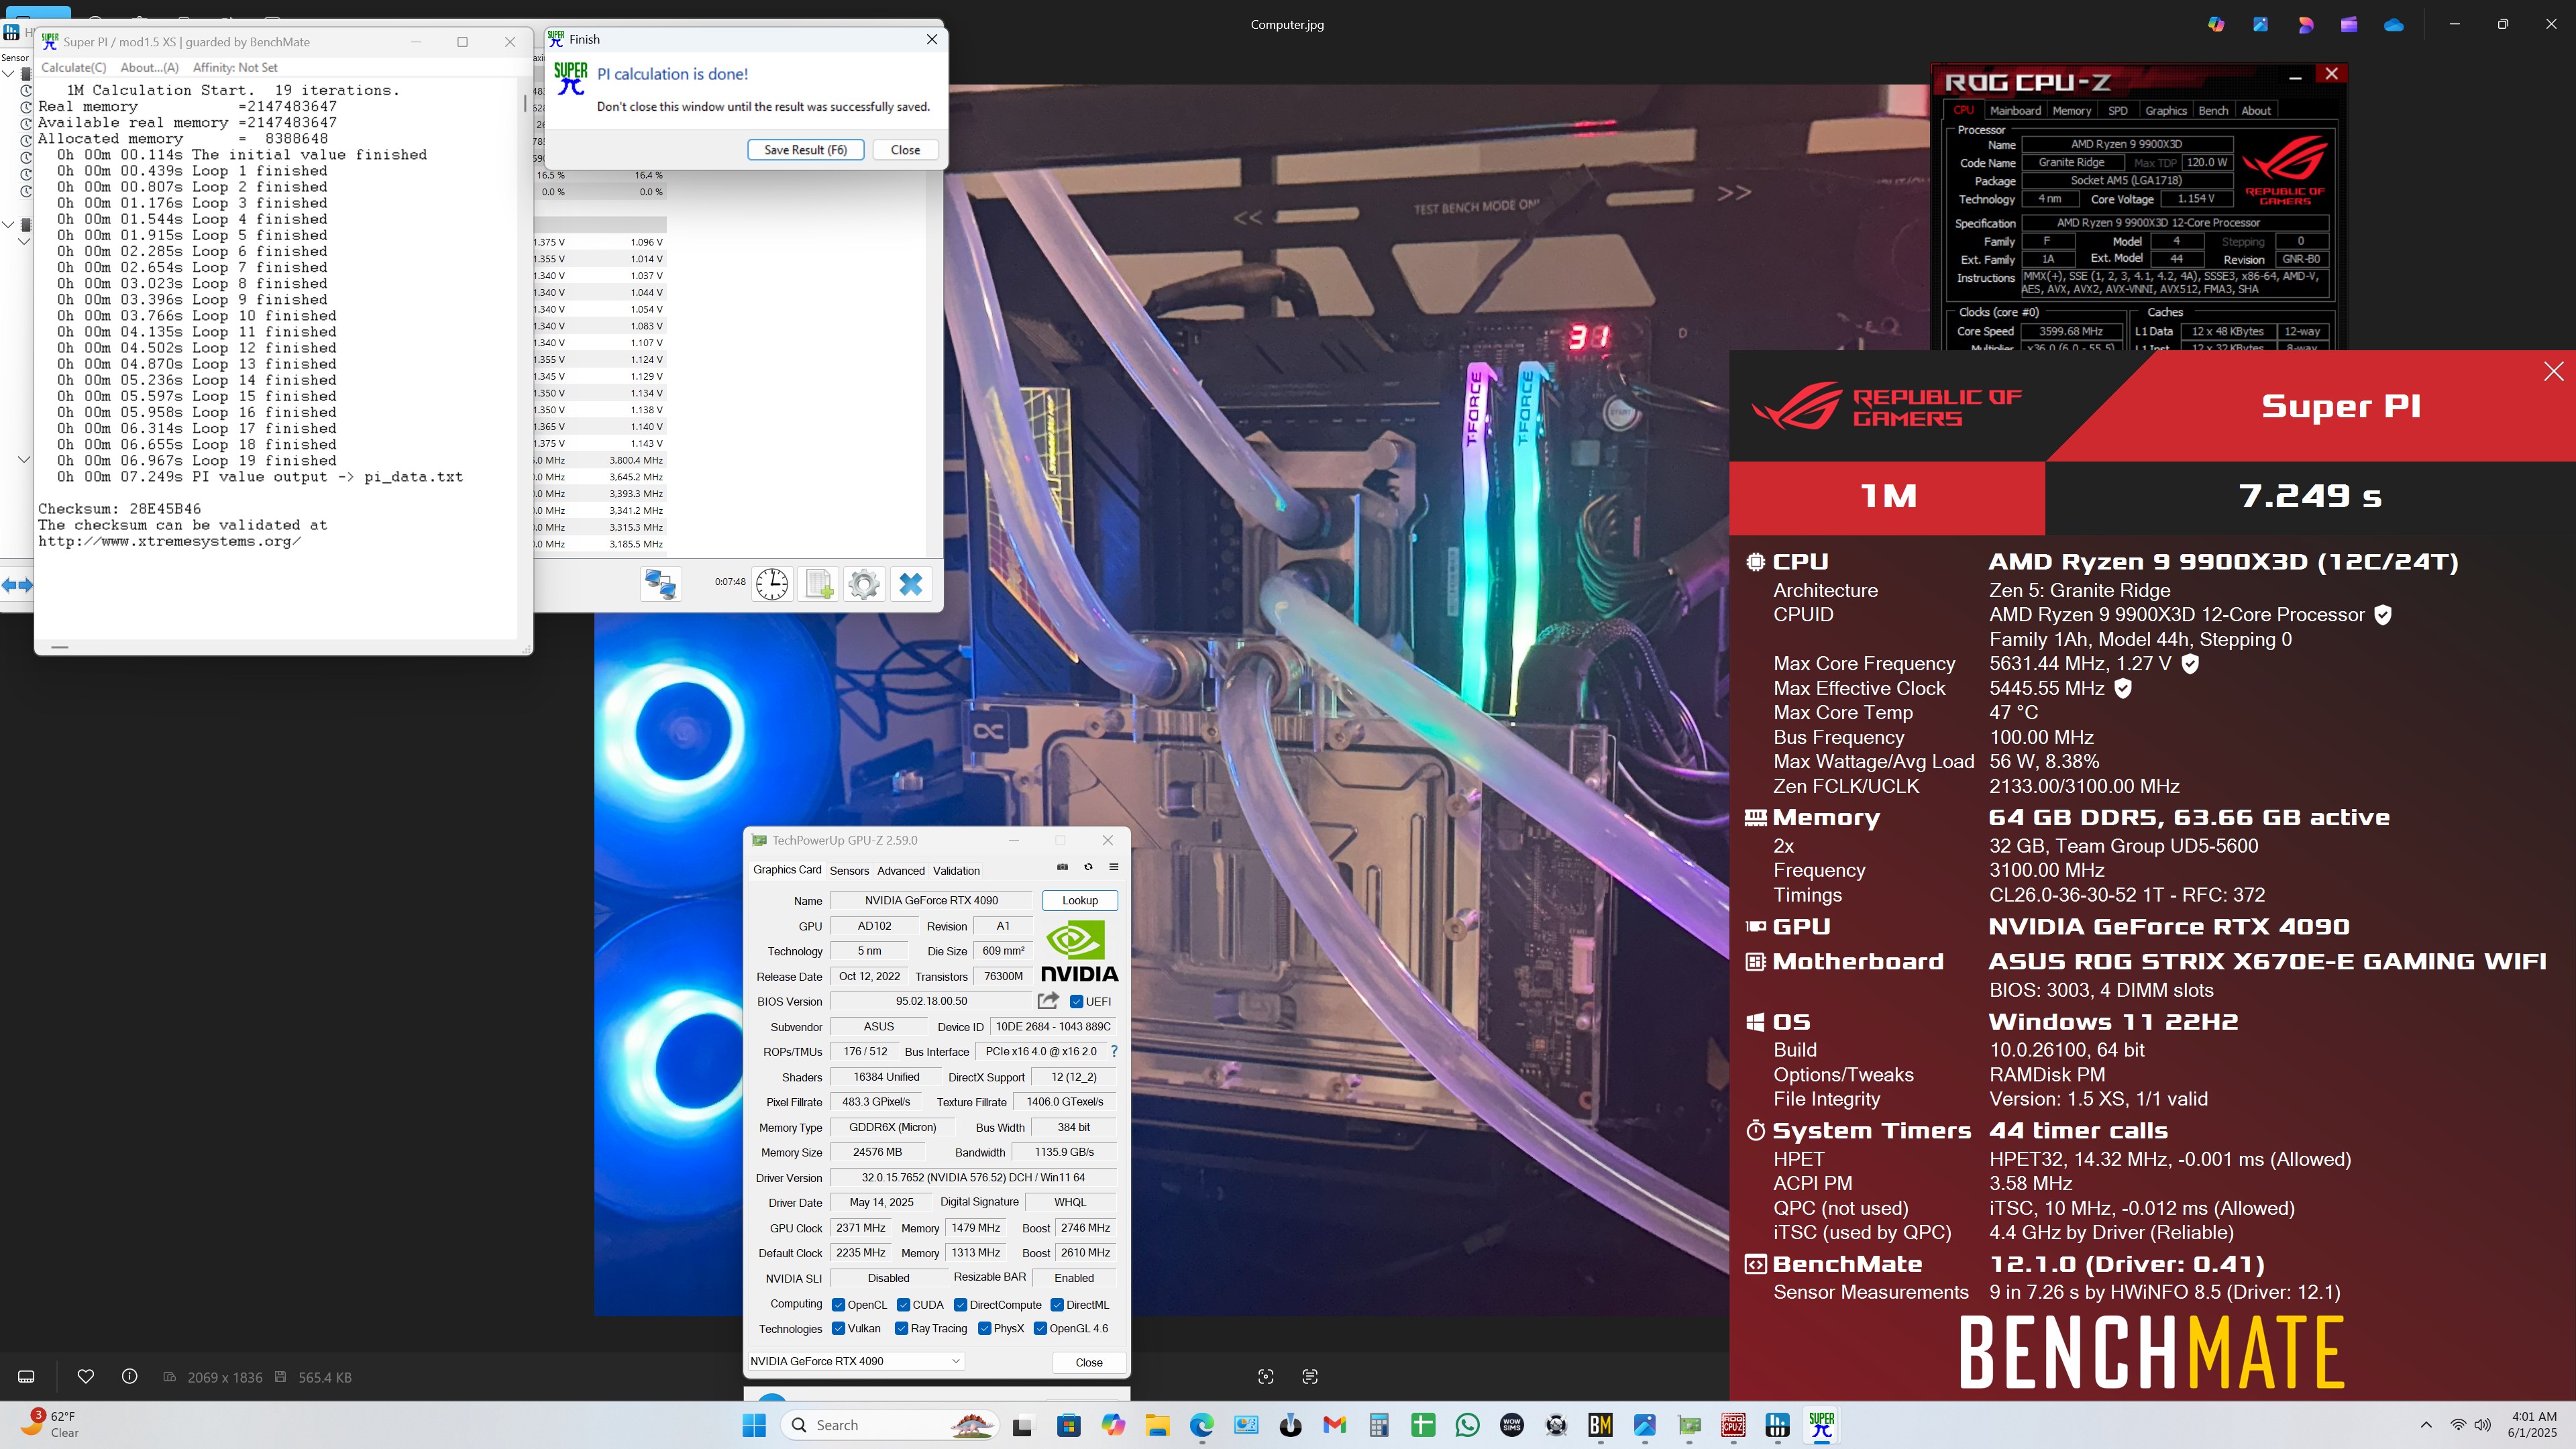
Task: Click HWiNFO save report logging icon
Action: [819, 584]
